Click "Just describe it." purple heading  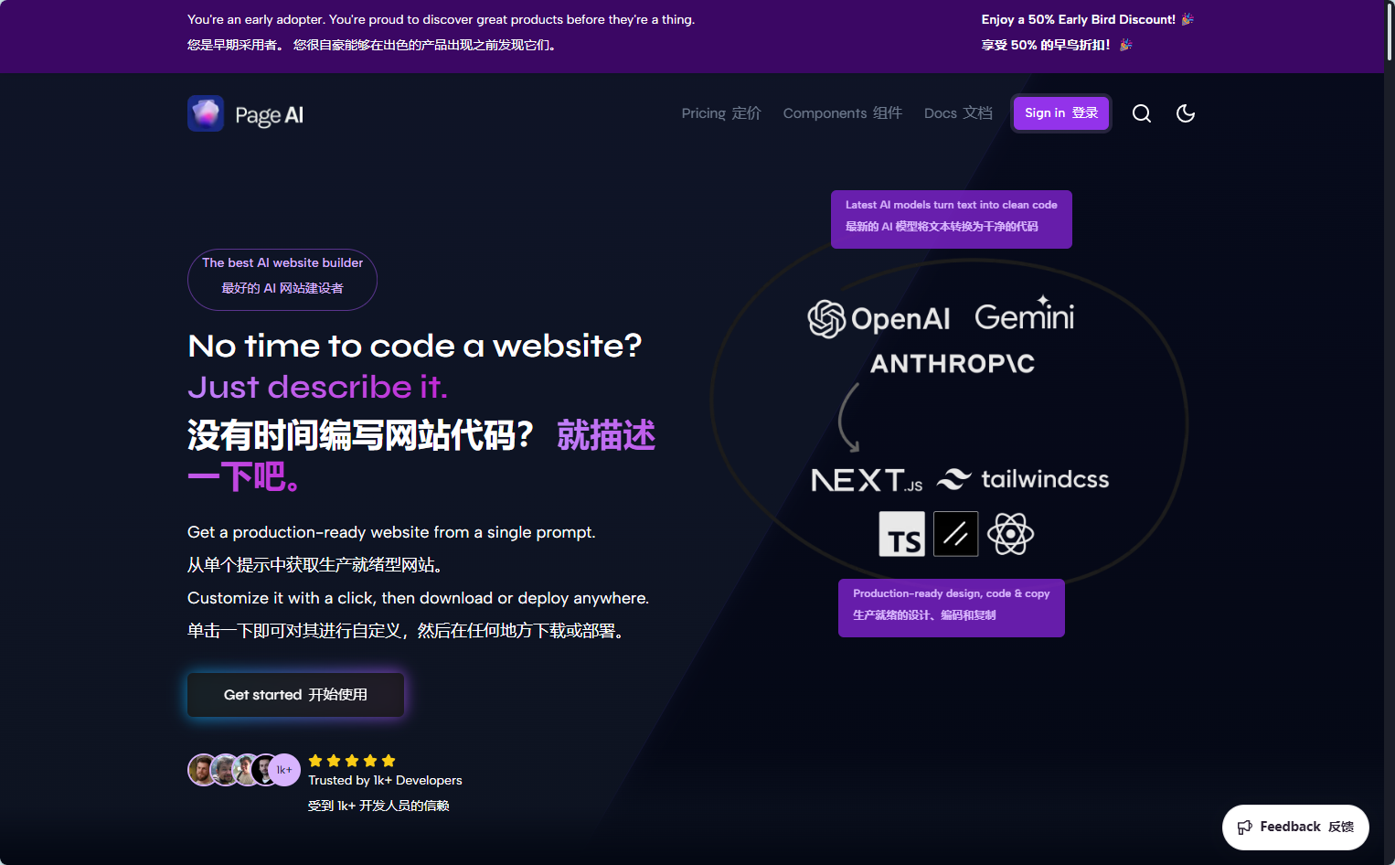[x=318, y=387]
